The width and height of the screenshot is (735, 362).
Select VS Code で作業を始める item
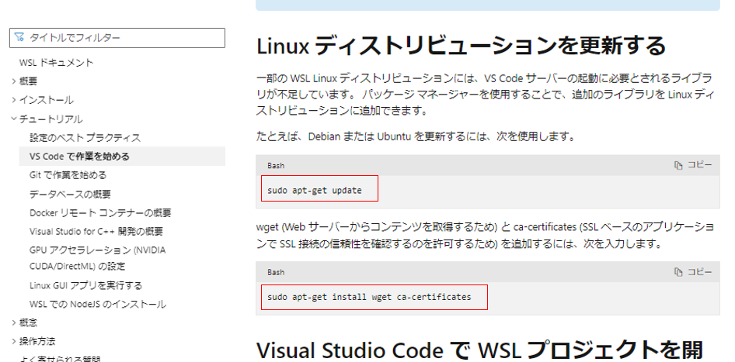(x=122, y=157)
